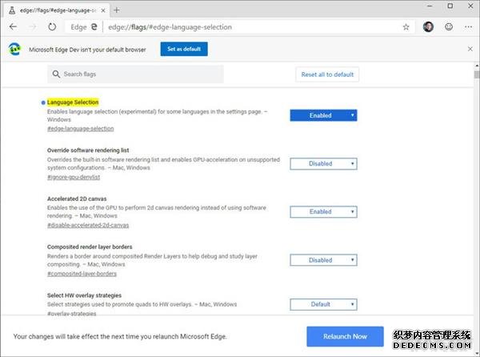
Task: Select the edge://flags/#edge-language-selection tab
Action: pyautogui.click(x=55, y=10)
